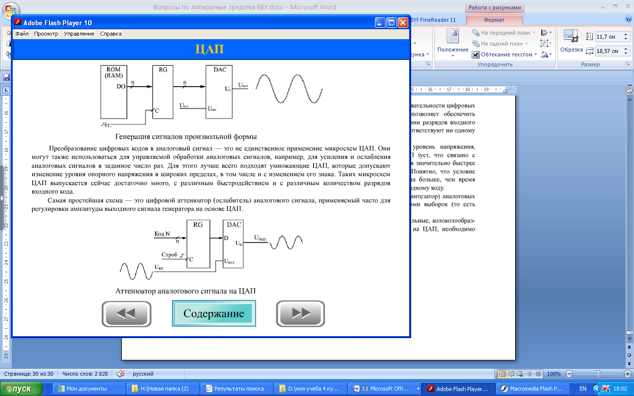Open the Размер group dialog launcher
This screenshot has height=396, width=634.
pyautogui.click(x=628, y=64)
